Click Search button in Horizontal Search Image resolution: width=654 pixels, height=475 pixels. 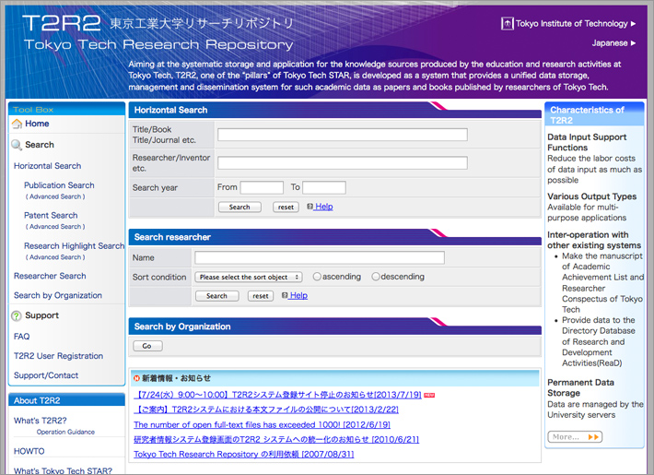coord(239,207)
